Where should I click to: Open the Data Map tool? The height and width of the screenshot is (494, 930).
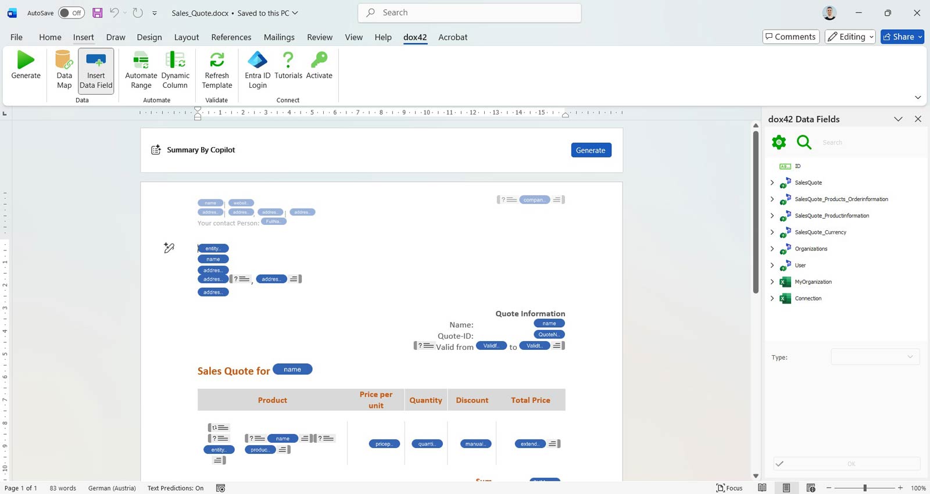coord(64,70)
